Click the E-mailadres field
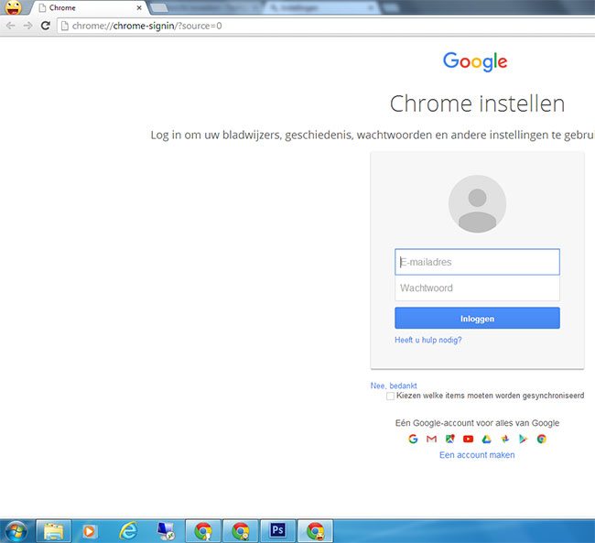This screenshot has width=595, height=543. (477, 262)
